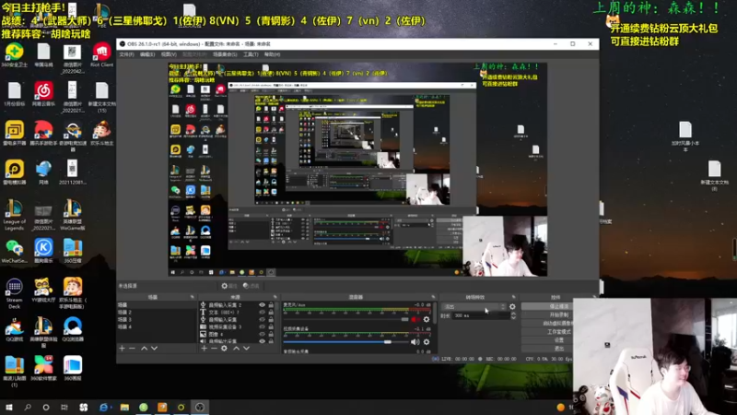
Task: Pop out the 场景 dock via its header icon
Action: click(x=193, y=297)
